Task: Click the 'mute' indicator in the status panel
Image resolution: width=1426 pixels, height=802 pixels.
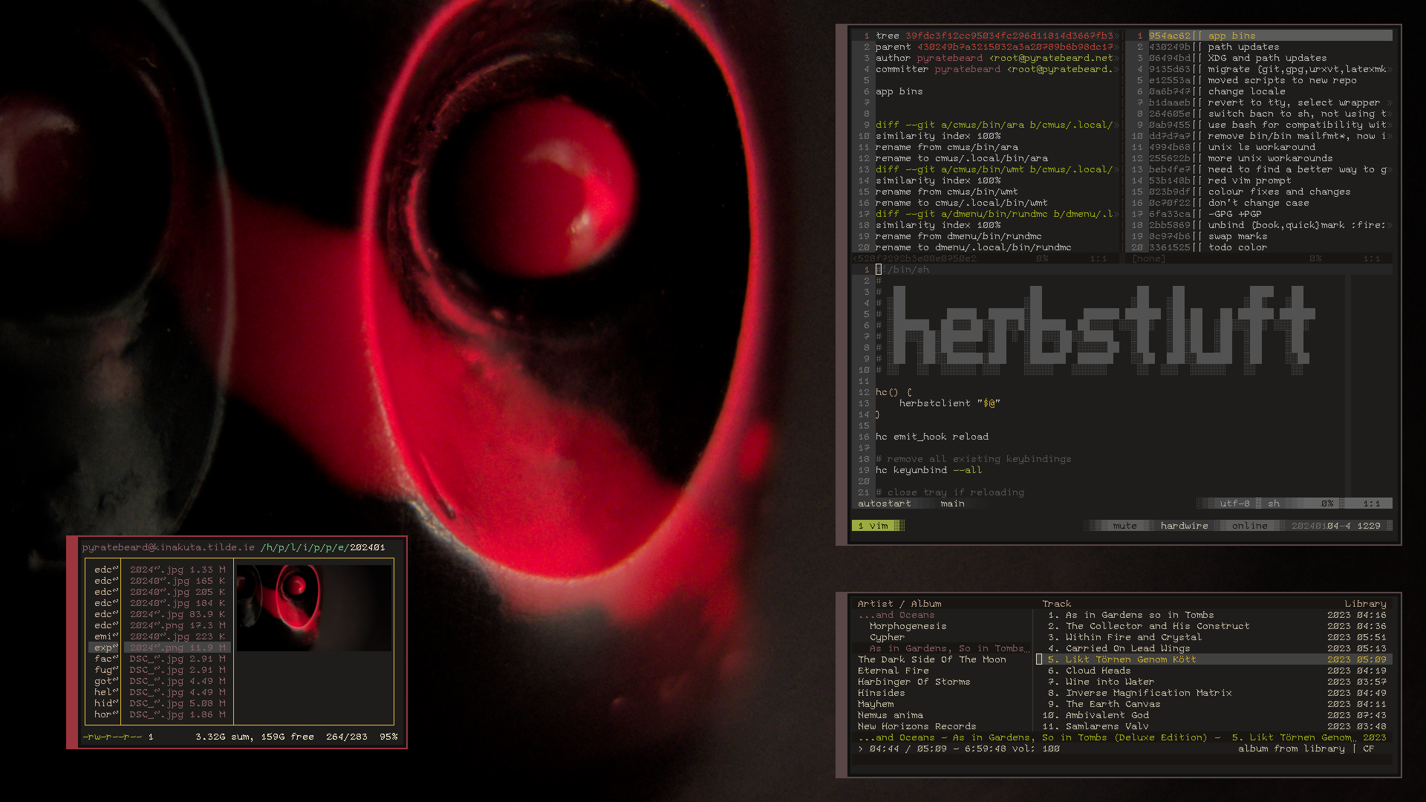Action: pyautogui.click(x=1124, y=526)
